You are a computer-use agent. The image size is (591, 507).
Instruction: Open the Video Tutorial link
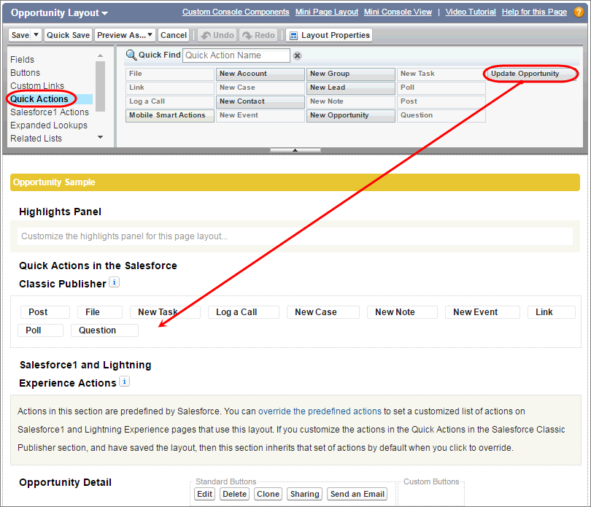pos(471,12)
